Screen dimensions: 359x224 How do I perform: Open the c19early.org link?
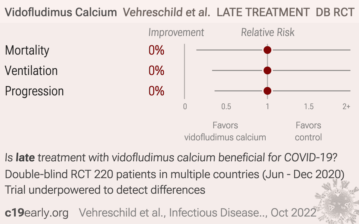point(37,213)
